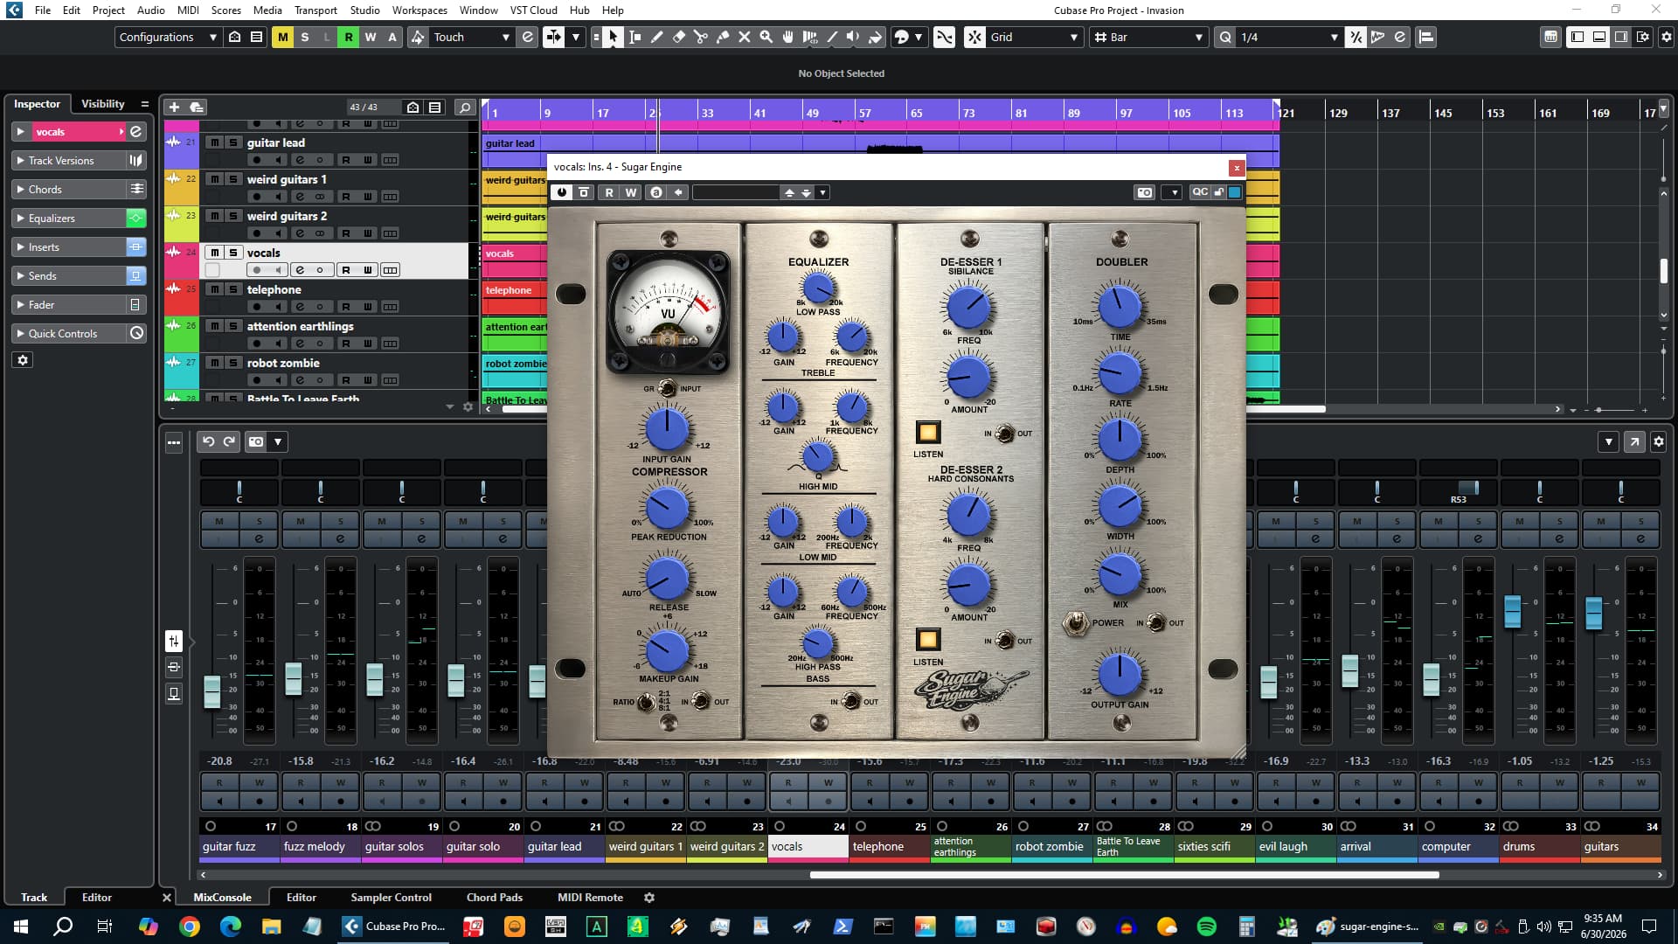This screenshot has height=944, width=1678.
Task: Select the Range Selection tool
Action: click(634, 37)
